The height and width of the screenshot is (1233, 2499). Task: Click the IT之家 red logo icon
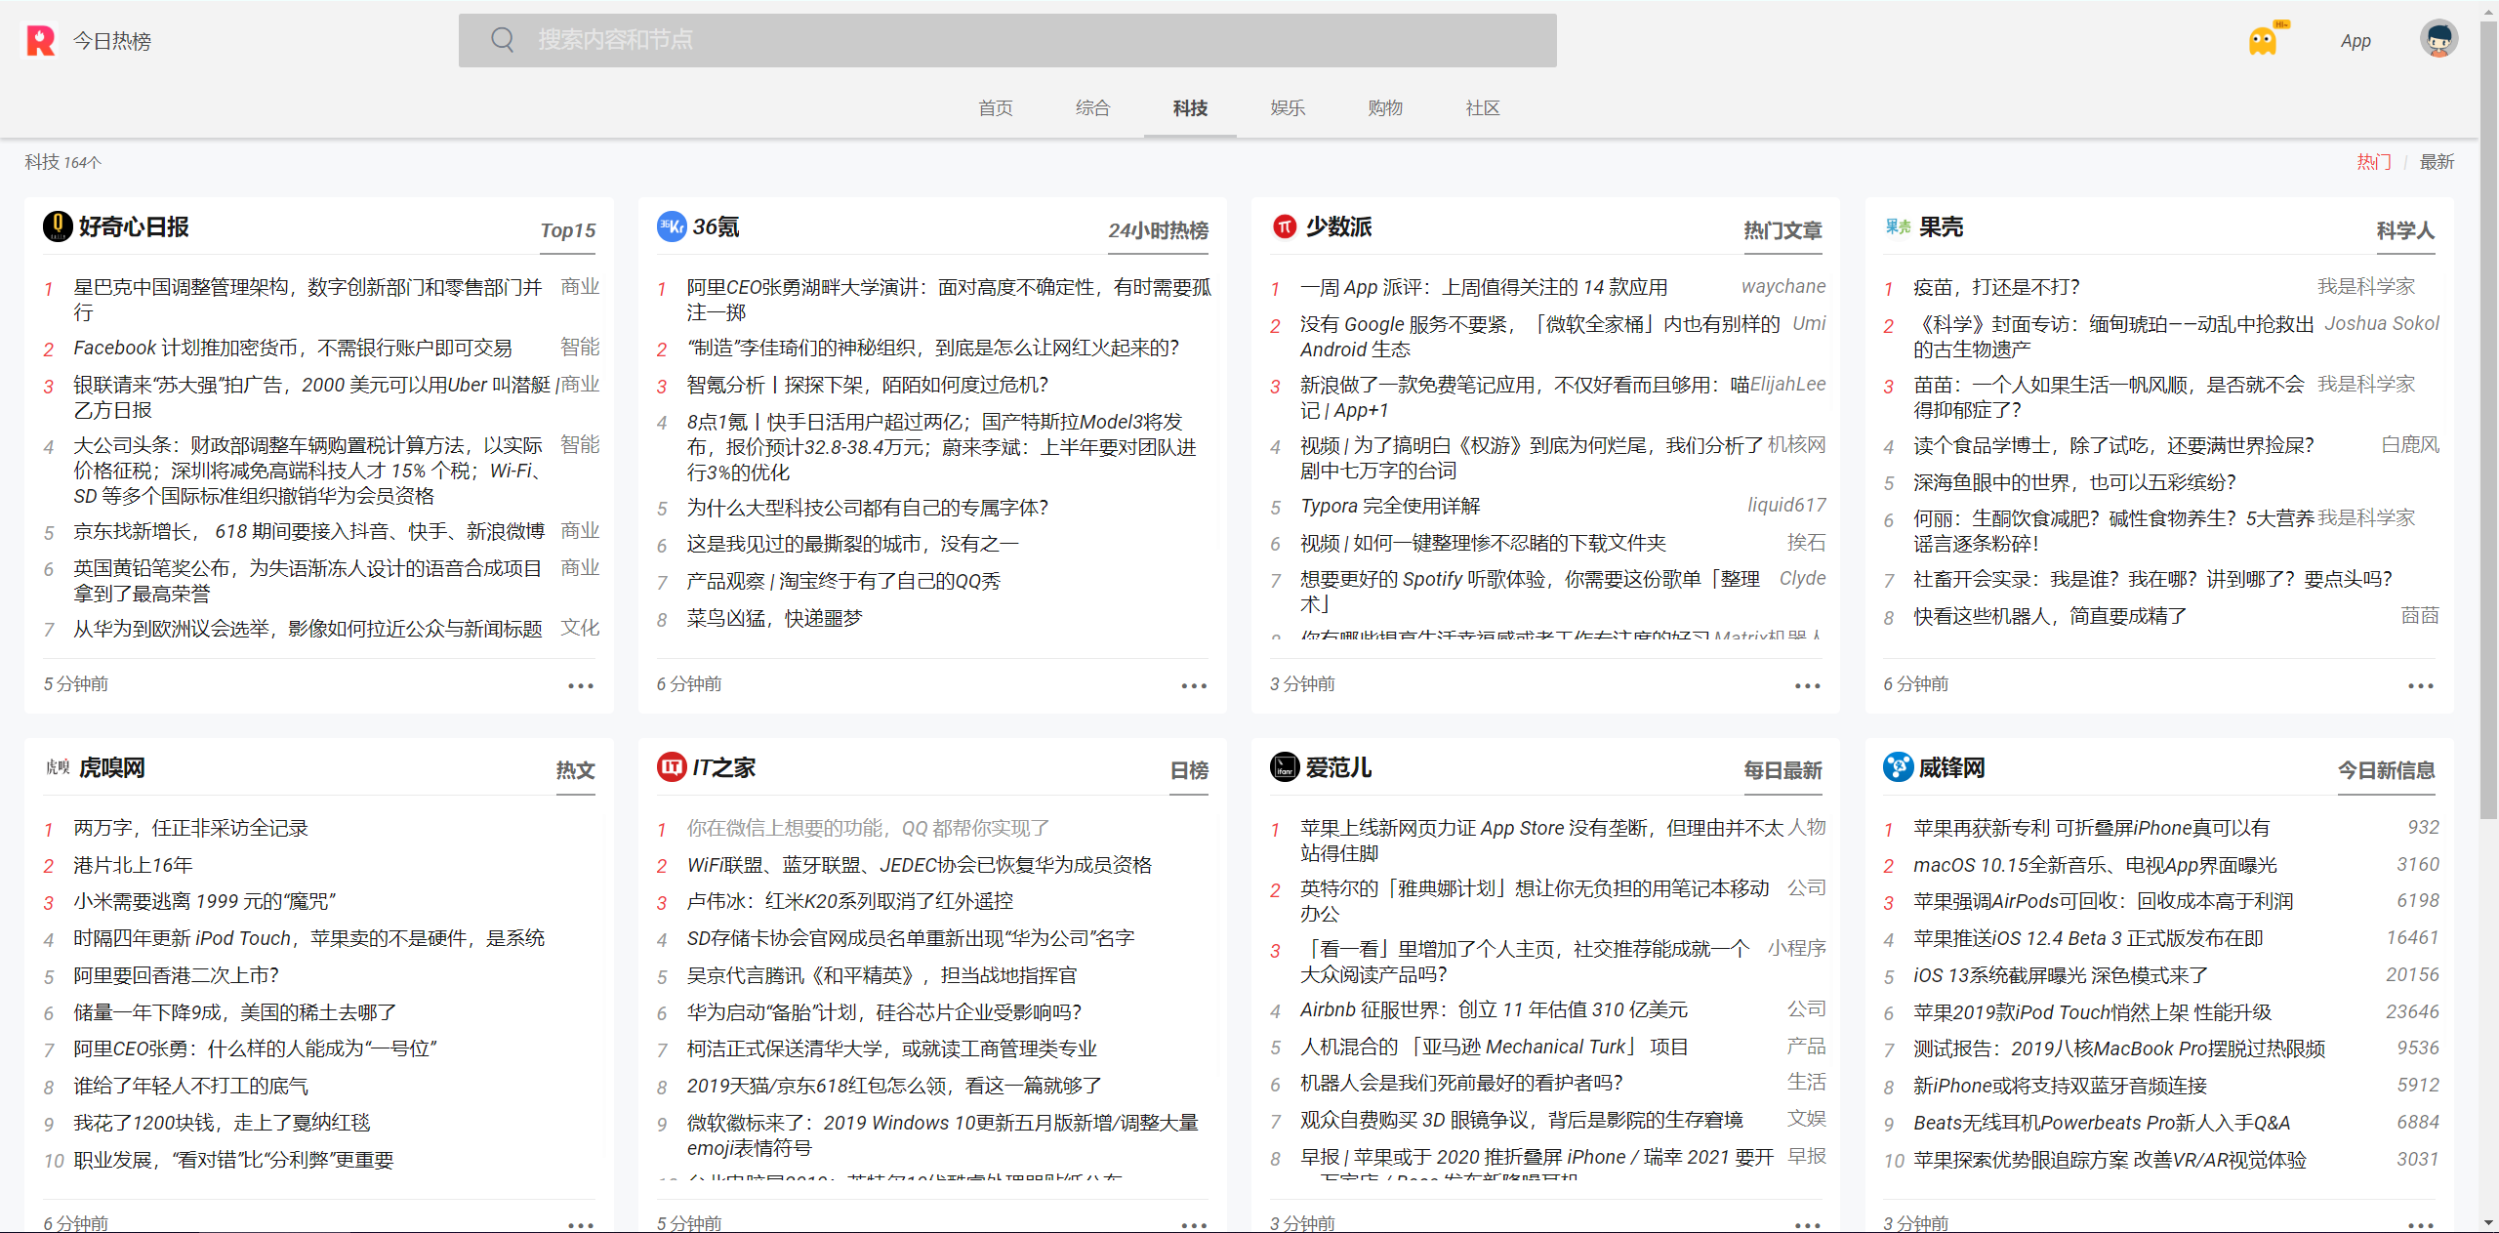point(672,767)
